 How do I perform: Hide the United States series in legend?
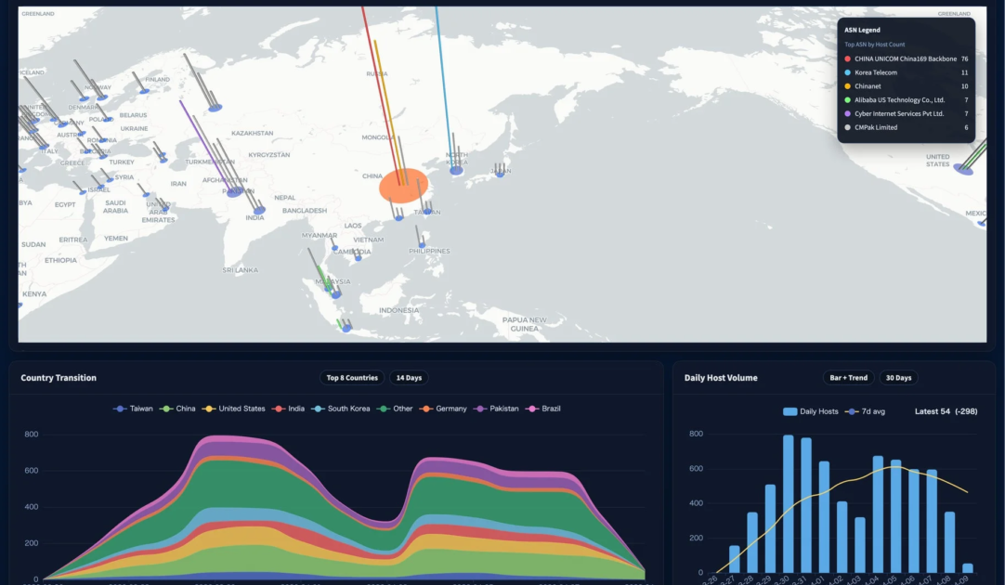[x=234, y=409]
